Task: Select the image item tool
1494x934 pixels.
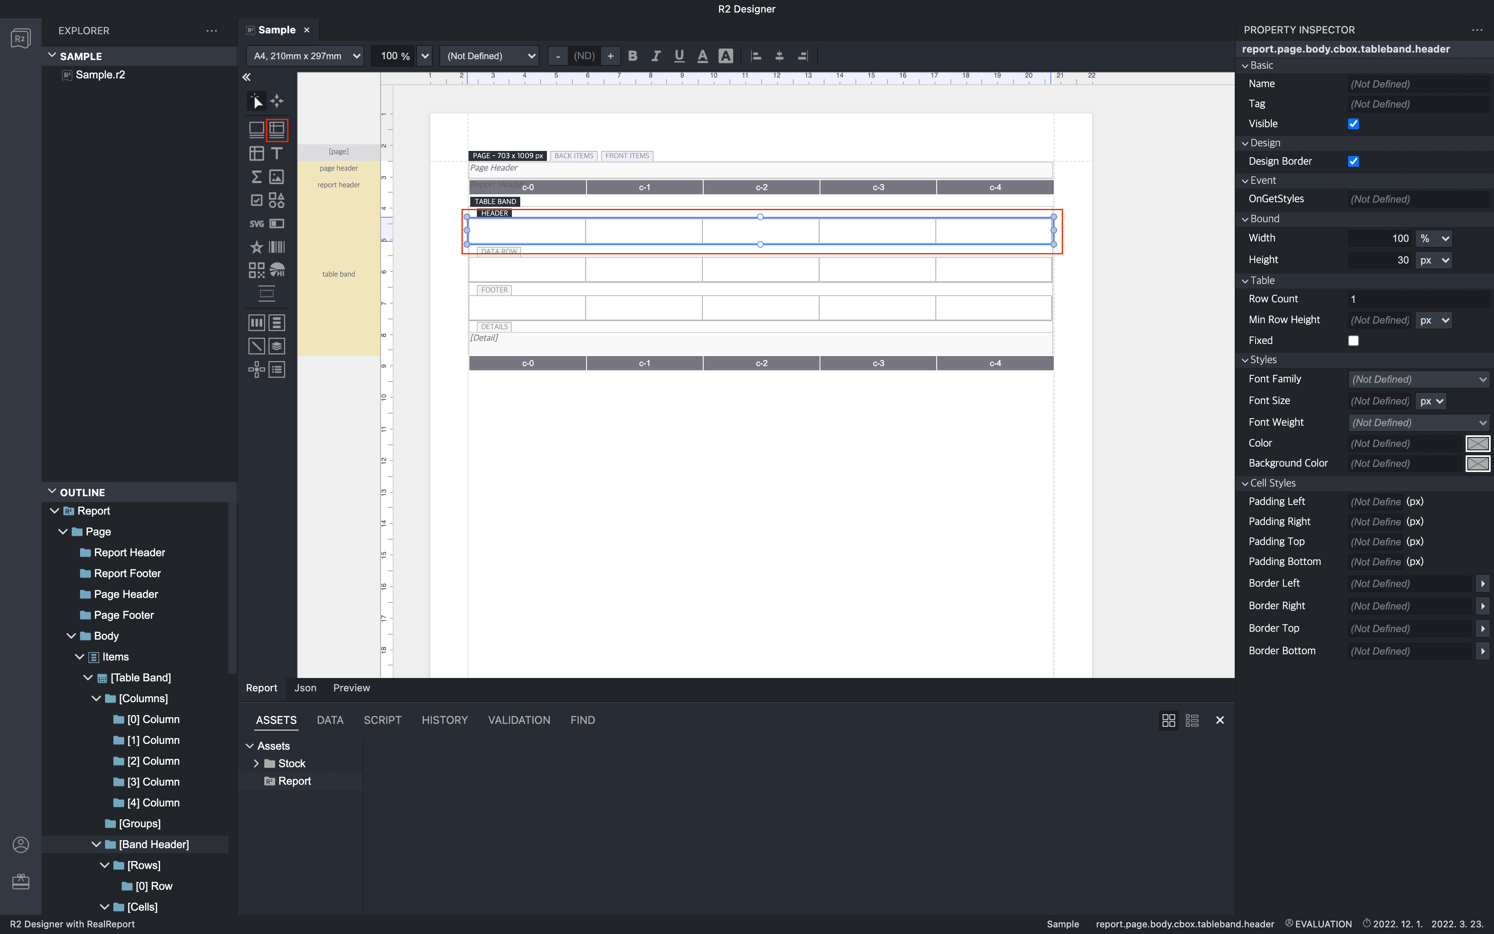Action: (x=277, y=177)
